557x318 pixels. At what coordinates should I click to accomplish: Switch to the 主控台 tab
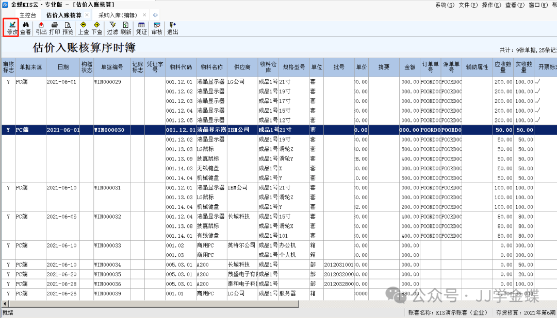point(28,15)
